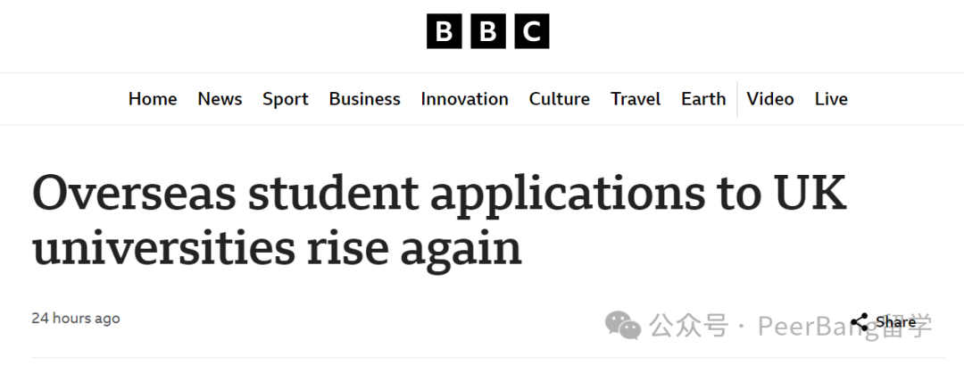964x365 pixels.
Task: Select Culture in the navigation bar
Action: click(x=560, y=99)
